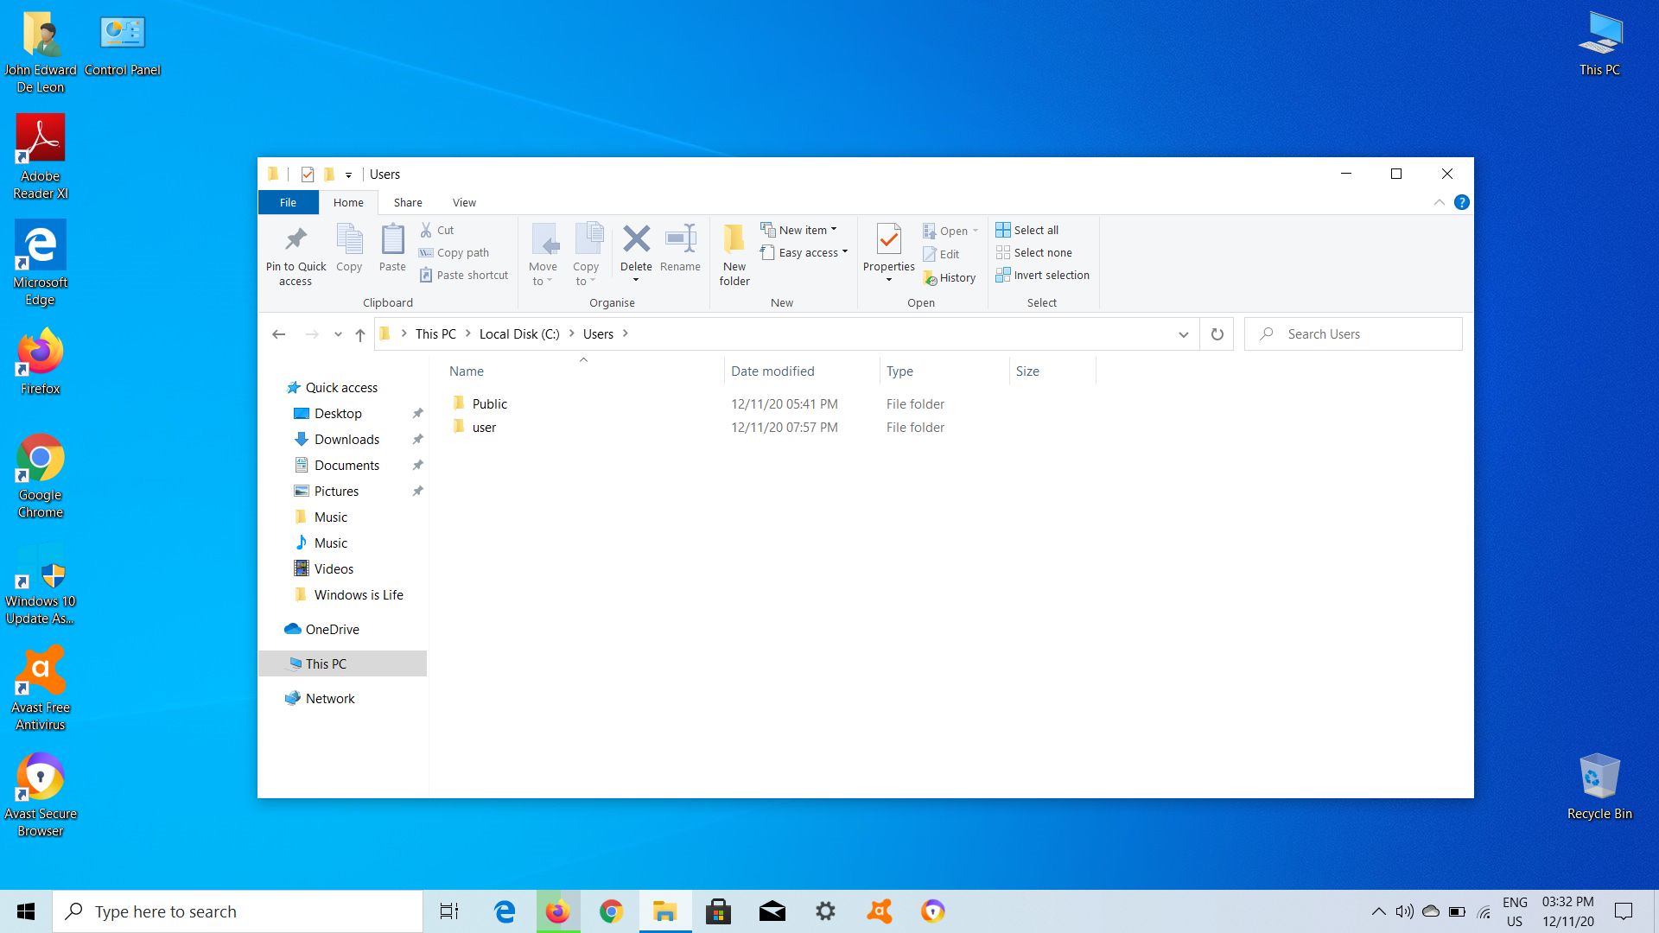Image resolution: width=1659 pixels, height=933 pixels.
Task: Select the Public folder row
Action: click(x=769, y=403)
